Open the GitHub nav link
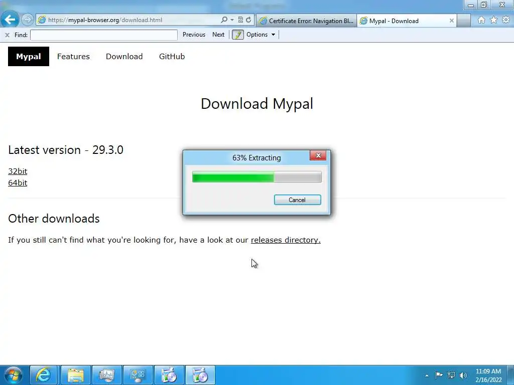The height and width of the screenshot is (385, 514). 172,56
